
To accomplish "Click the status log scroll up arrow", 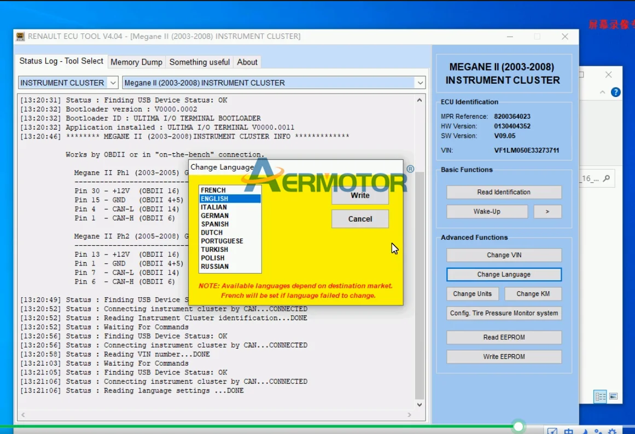I will 420,100.
